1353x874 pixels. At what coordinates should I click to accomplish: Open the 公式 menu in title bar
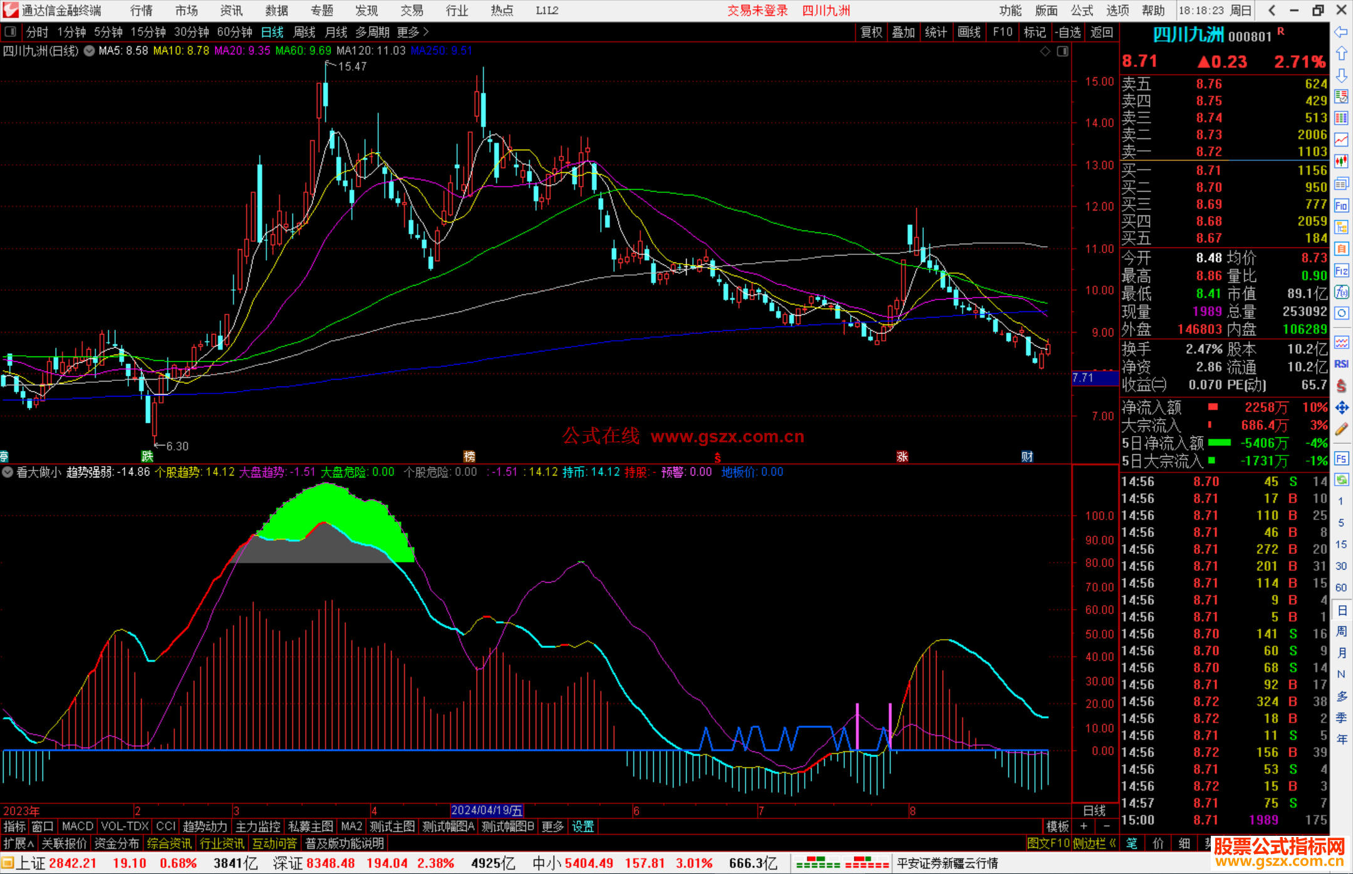click(1082, 11)
